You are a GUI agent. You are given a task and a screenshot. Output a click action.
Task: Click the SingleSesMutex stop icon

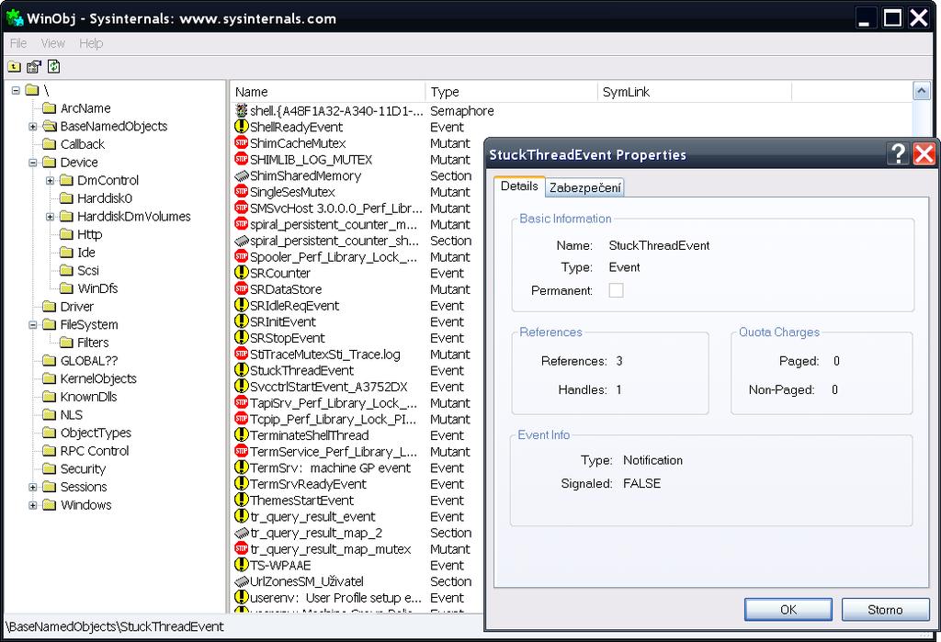coord(242,192)
